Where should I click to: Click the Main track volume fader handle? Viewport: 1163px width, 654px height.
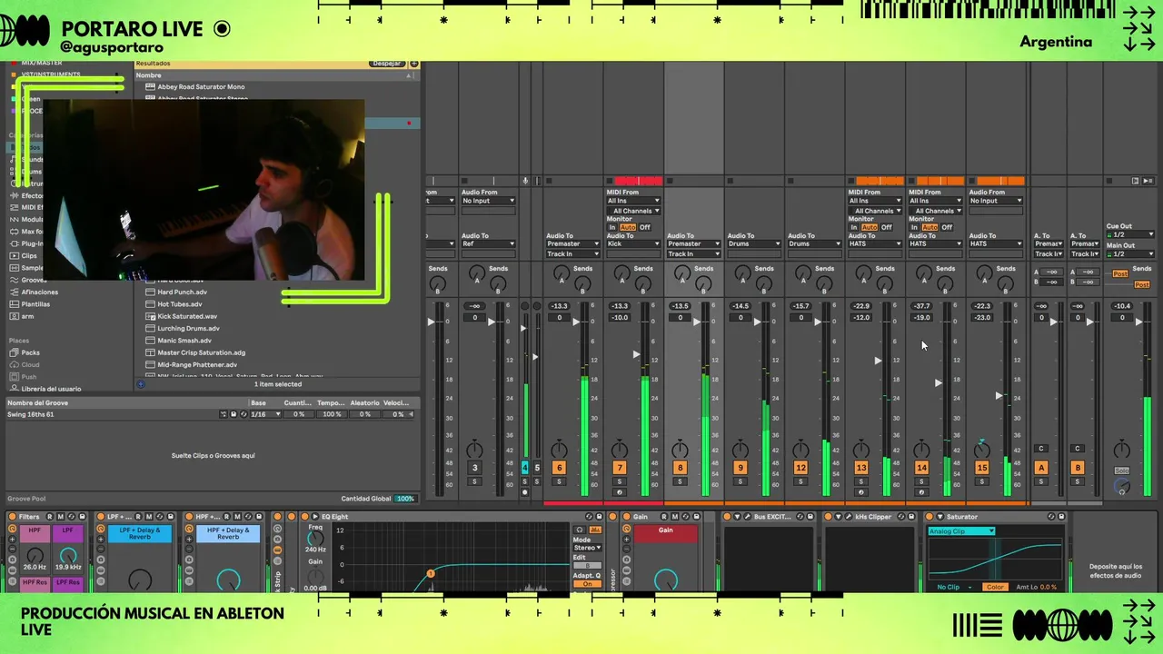point(1138,322)
